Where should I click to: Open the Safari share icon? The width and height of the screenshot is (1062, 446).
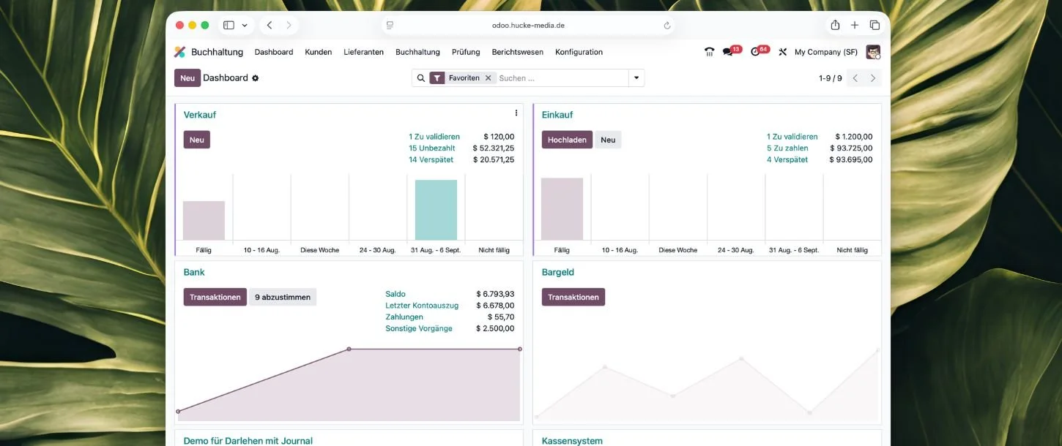pyautogui.click(x=835, y=25)
